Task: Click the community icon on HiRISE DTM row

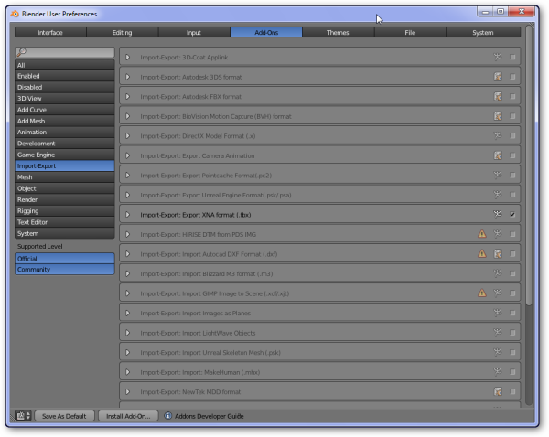Action: (x=497, y=234)
